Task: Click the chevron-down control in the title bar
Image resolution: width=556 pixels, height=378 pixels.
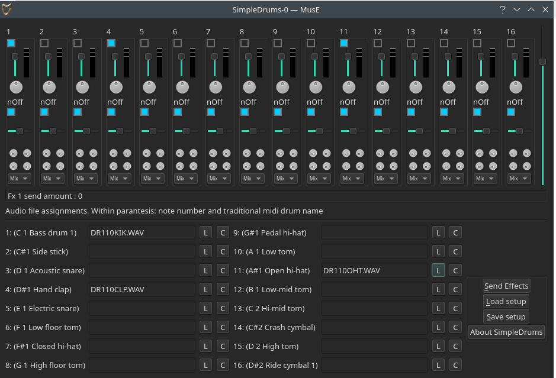Action: pos(518,9)
